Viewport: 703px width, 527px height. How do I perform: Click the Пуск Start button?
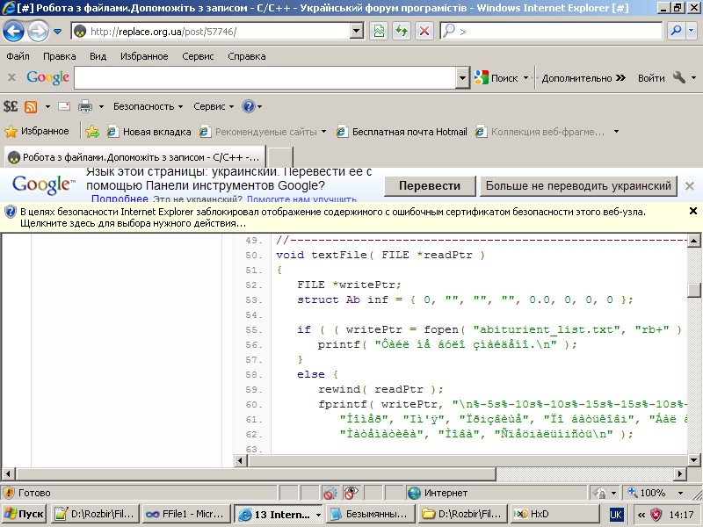coord(24,514)
